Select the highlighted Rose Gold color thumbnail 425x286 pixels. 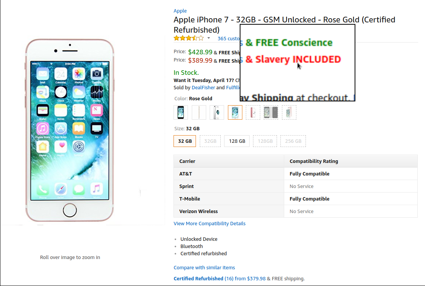pyautogui.click(x=235, y=112)
